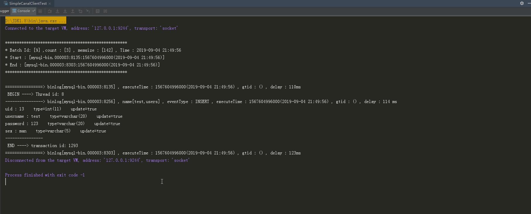The image size is (531, 214).
Task: Click the '* End : [mysql-bin.000003:8303' line
Action: [82, 65]
